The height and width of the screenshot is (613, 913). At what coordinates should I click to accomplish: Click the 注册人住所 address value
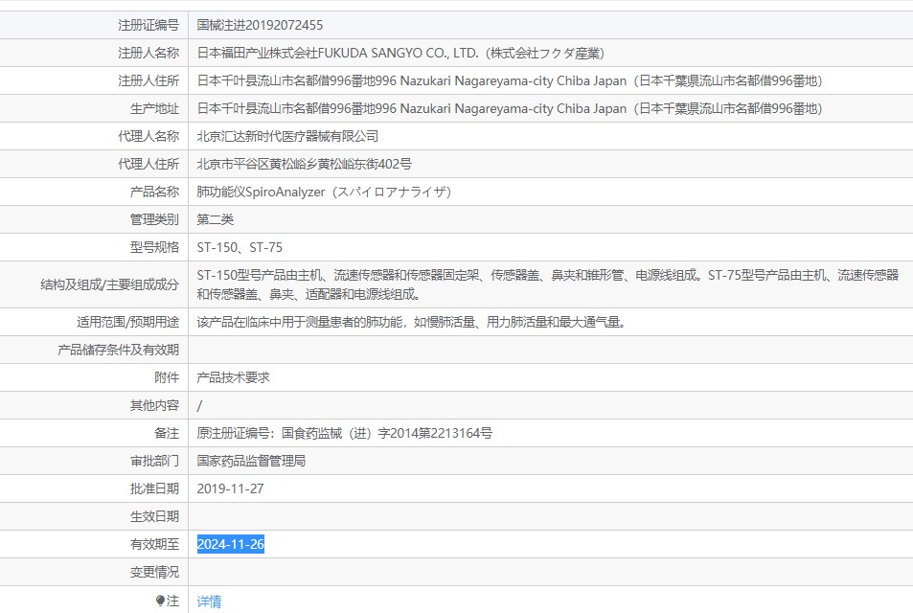[x=510, y=80]
